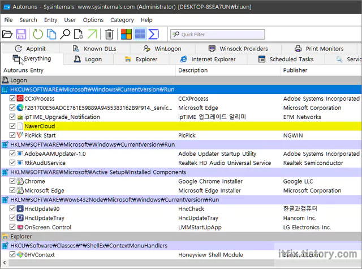Click the CCXProcess red Adobe icon
362x269 pixels.
pos(20,99)
